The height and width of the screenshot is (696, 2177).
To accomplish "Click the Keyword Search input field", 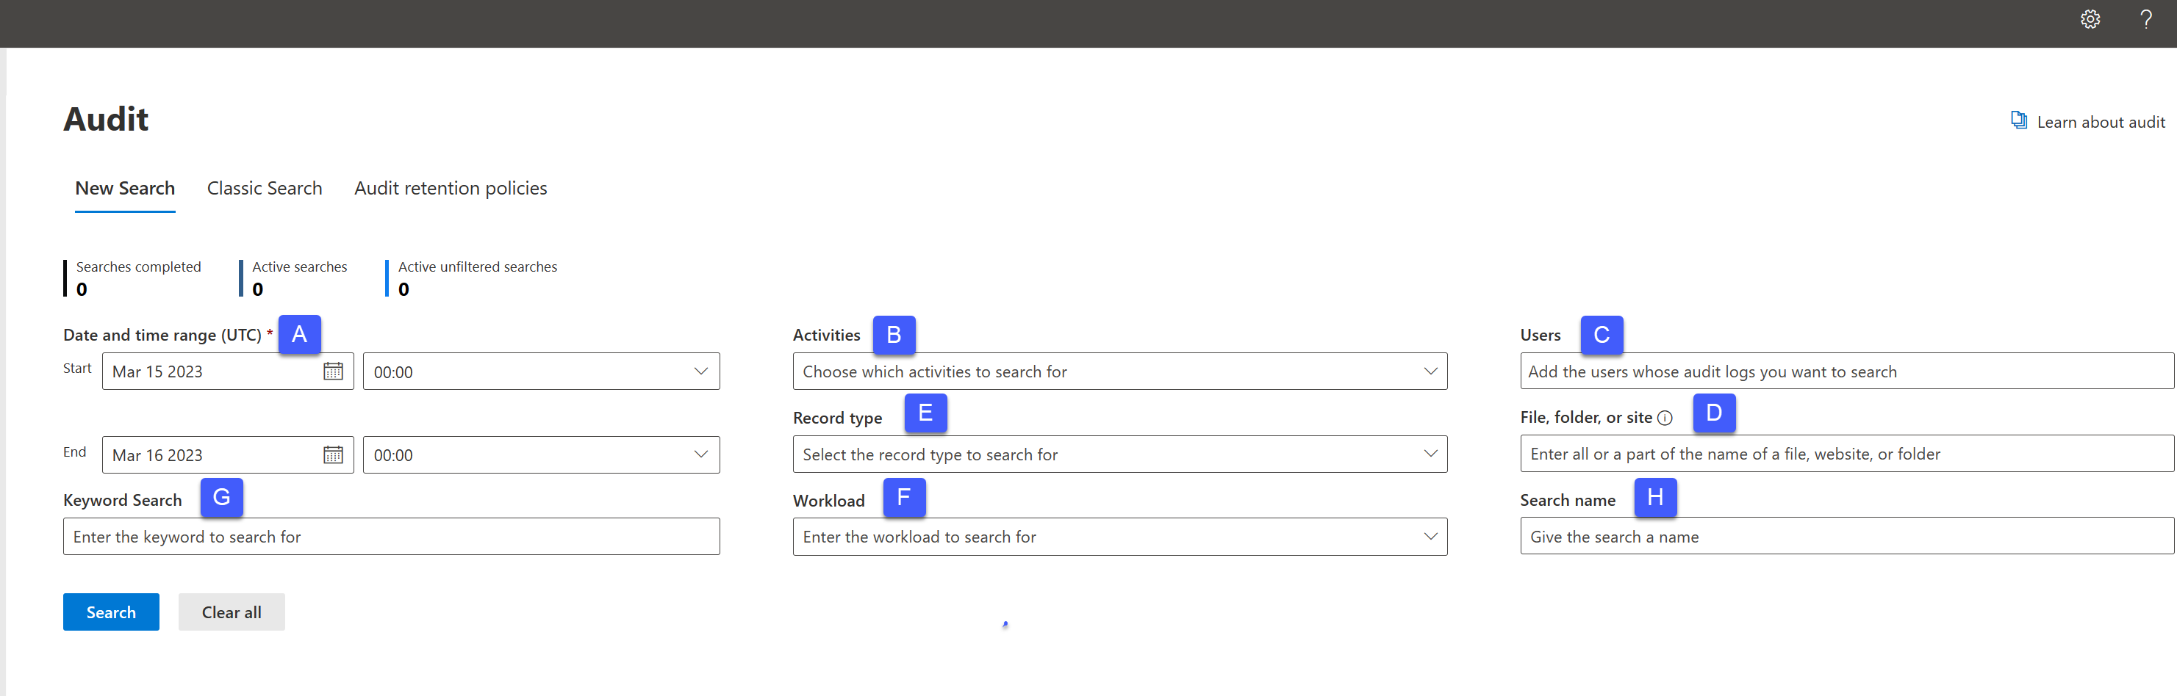I will click(390, 535).
